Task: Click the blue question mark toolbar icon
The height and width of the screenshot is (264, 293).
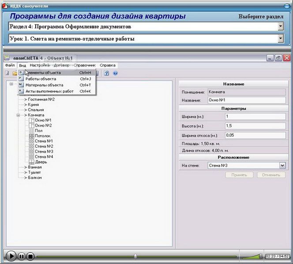Action: (115, 73)
